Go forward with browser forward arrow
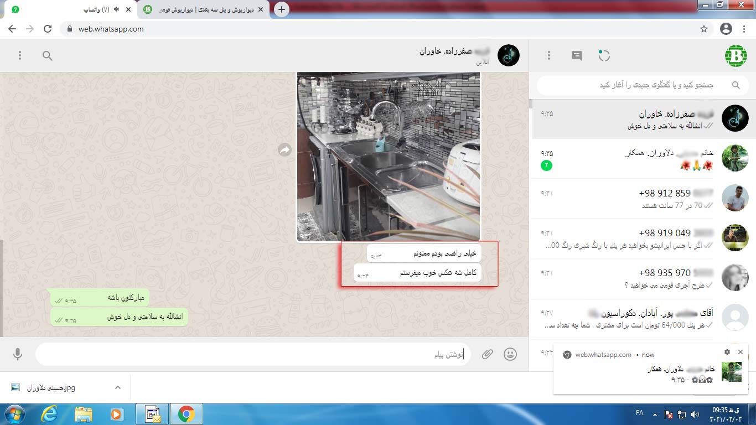Screen dimensions: 756x425 coord(30,29)
